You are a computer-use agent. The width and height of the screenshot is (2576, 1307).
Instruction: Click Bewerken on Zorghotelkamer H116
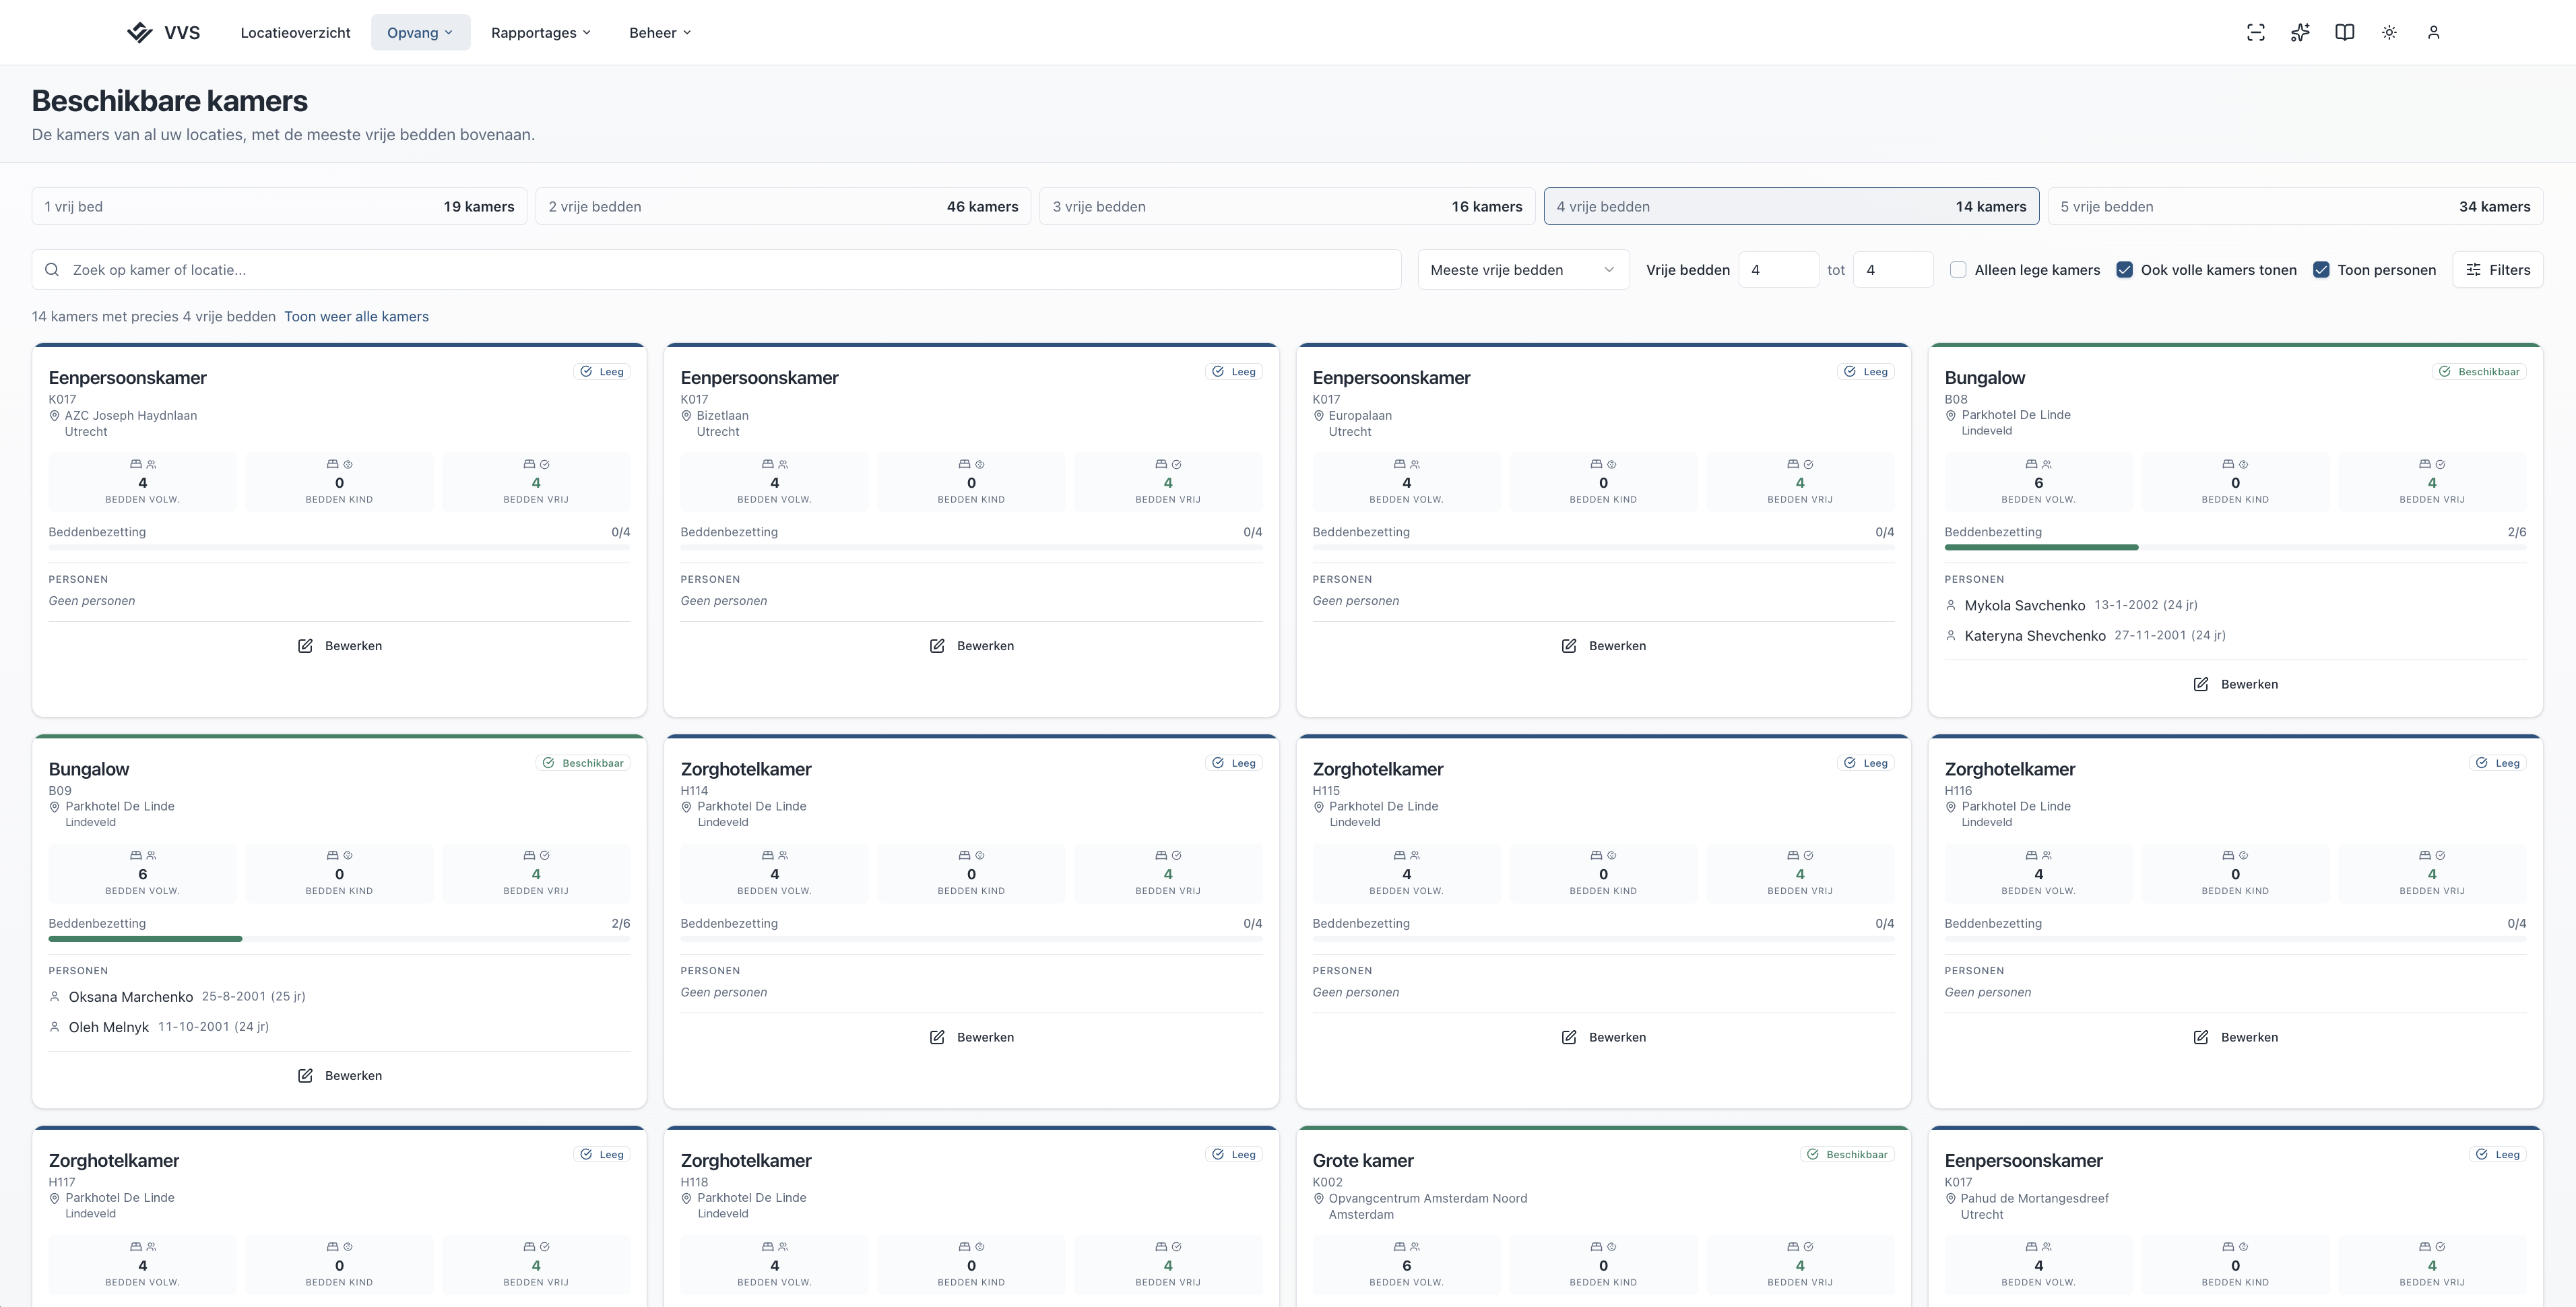(x=2235, y=1037)
